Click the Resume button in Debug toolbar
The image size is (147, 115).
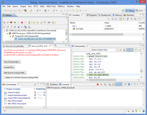(x=15, y=22)
